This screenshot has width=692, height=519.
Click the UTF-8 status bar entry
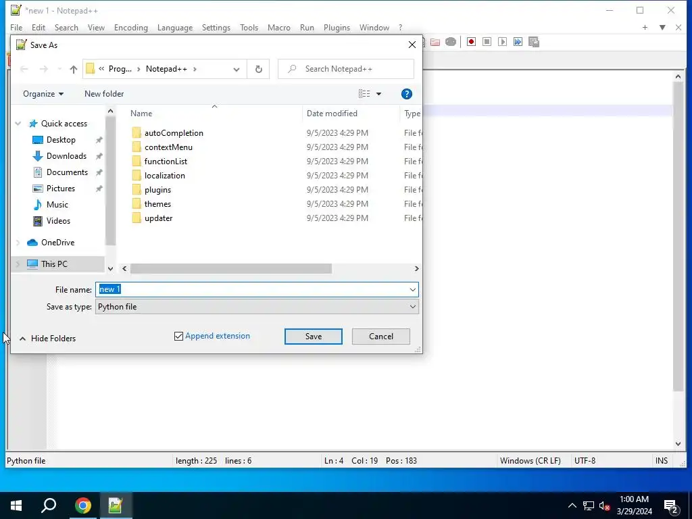tap(585, 461)
